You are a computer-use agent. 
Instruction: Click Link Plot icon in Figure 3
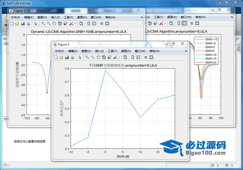point(125,57)
